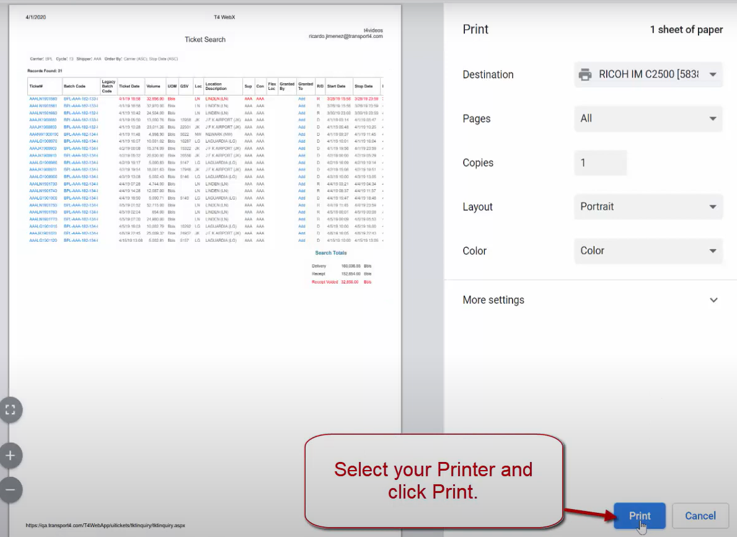This screenshot has height=537, width=737.
Task: Click the printer icon beside RICOH IM C2500
Action: (585, 74)
